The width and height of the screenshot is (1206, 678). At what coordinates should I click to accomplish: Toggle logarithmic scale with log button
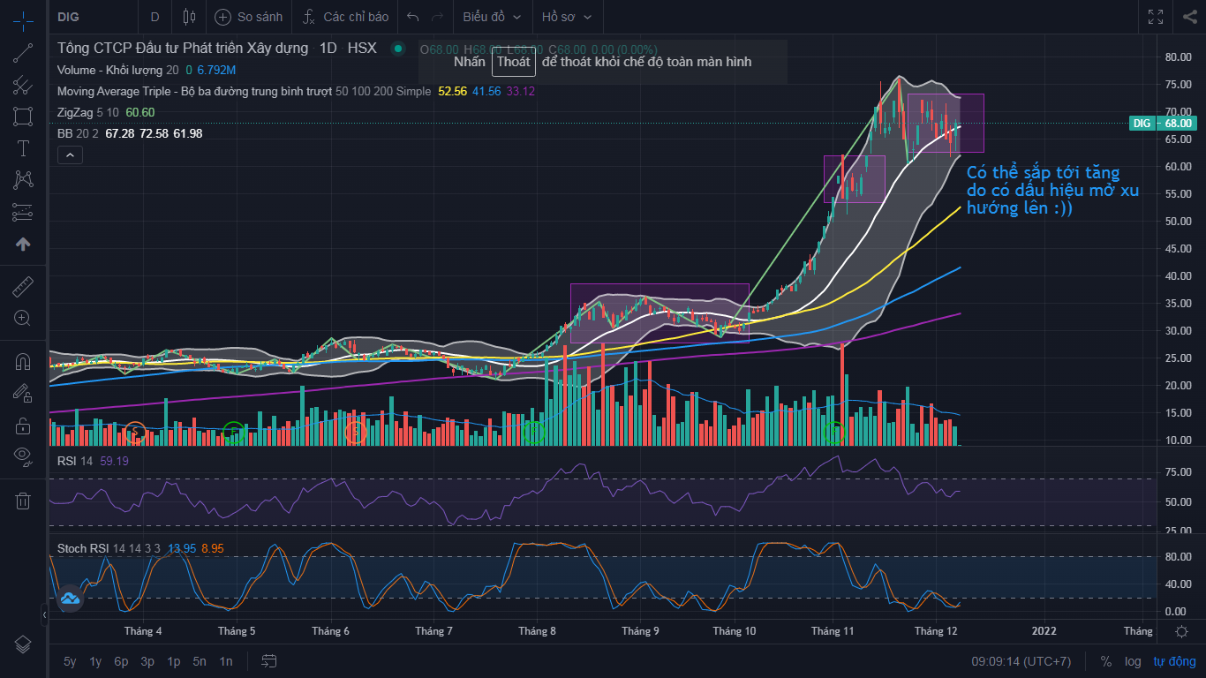1133,661
